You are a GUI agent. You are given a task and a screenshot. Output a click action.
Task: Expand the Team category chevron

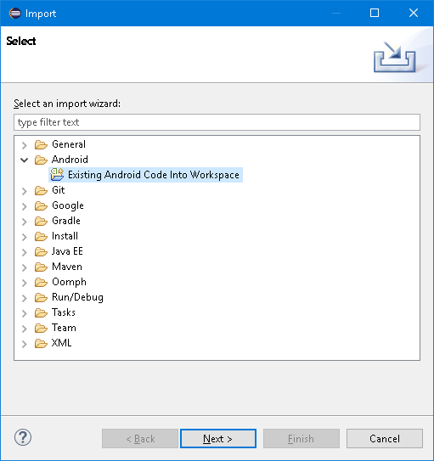25,329
